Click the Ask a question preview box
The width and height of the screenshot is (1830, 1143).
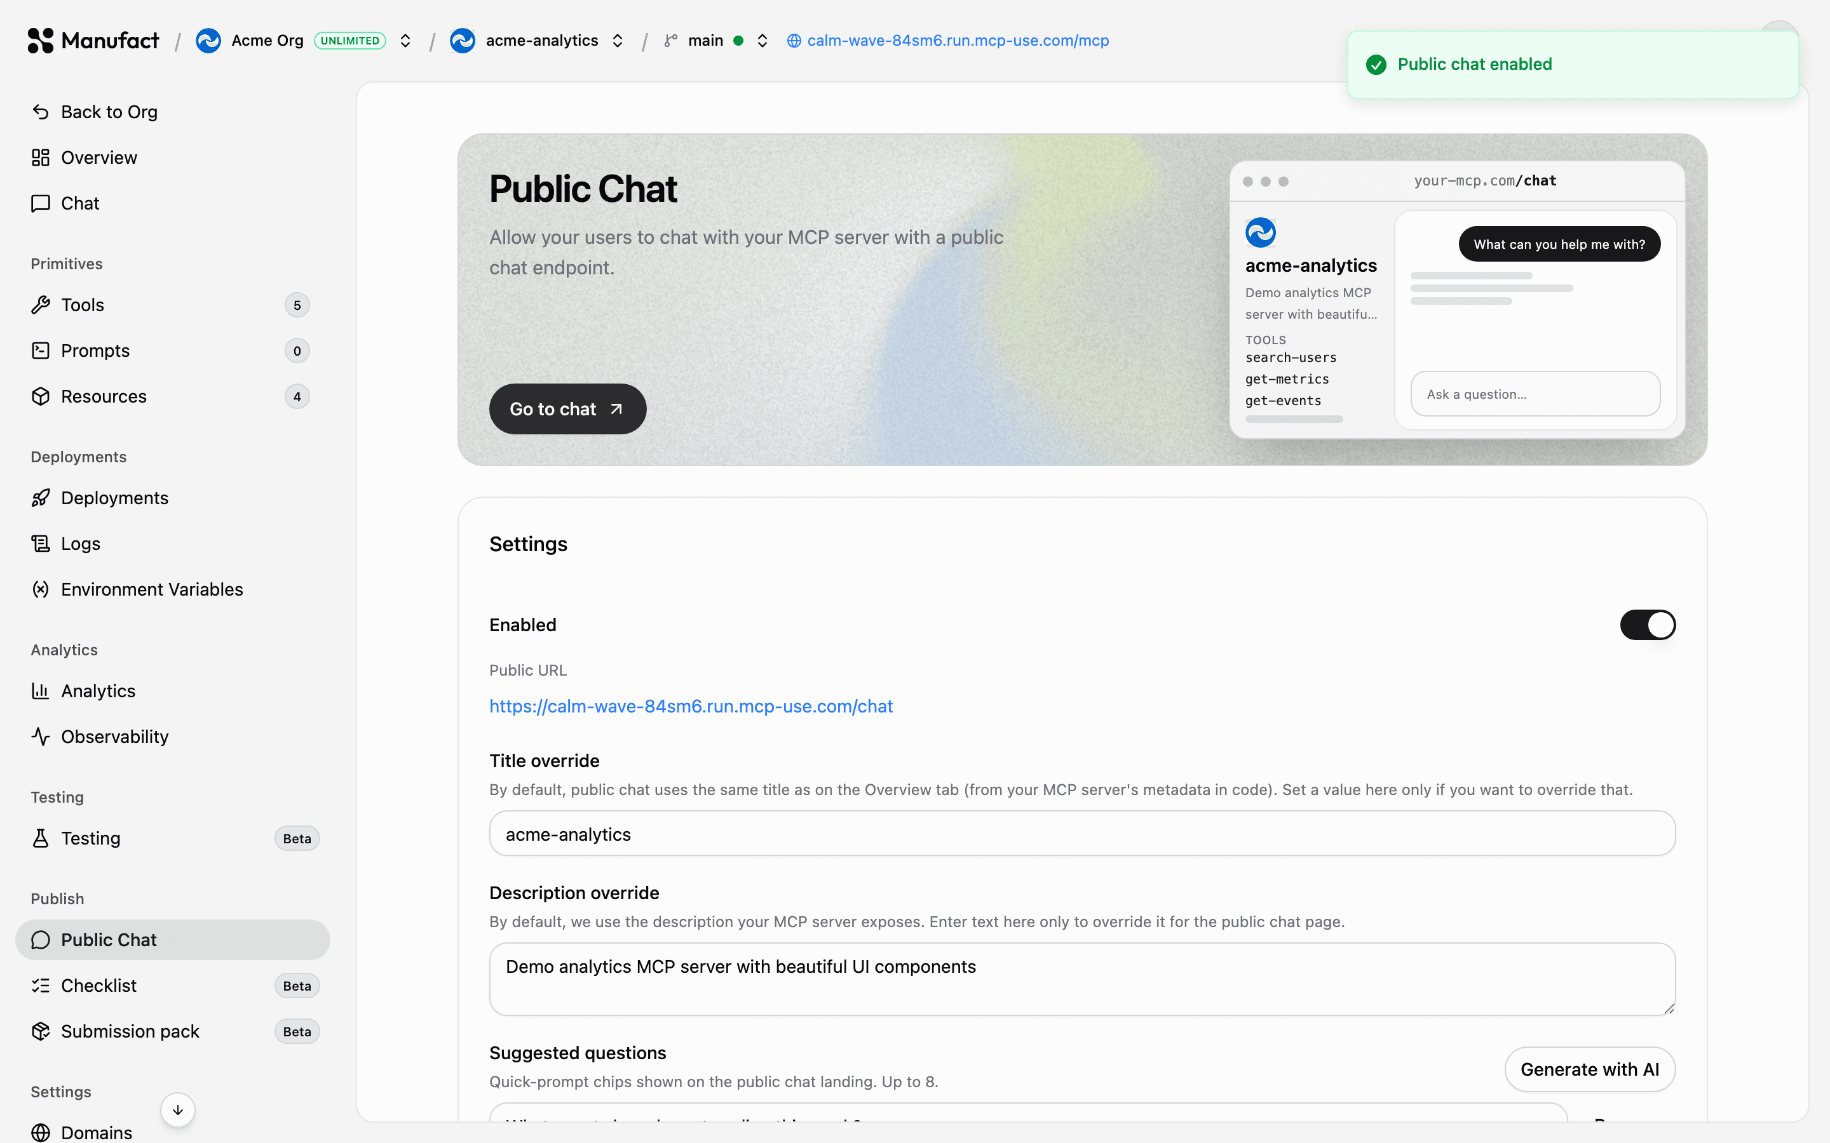(x=1535, y=394)
